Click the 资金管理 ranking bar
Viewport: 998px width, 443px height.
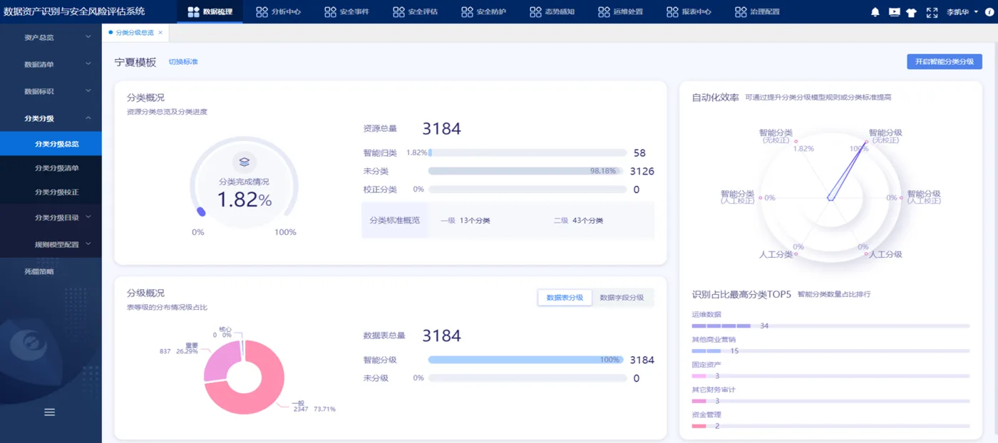pos(830,426)
